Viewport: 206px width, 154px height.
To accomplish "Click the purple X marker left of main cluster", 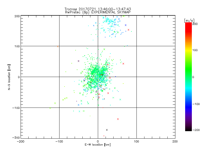I will [79, 61].
